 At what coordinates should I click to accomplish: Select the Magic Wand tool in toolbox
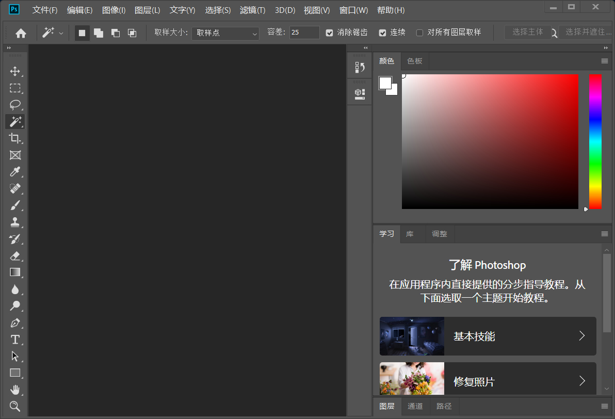(x=15, y=122)
